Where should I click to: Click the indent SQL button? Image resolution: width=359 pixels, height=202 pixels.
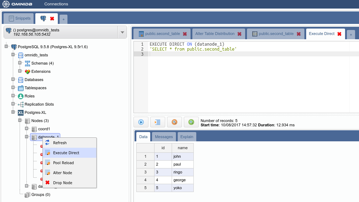pos(158,122)
